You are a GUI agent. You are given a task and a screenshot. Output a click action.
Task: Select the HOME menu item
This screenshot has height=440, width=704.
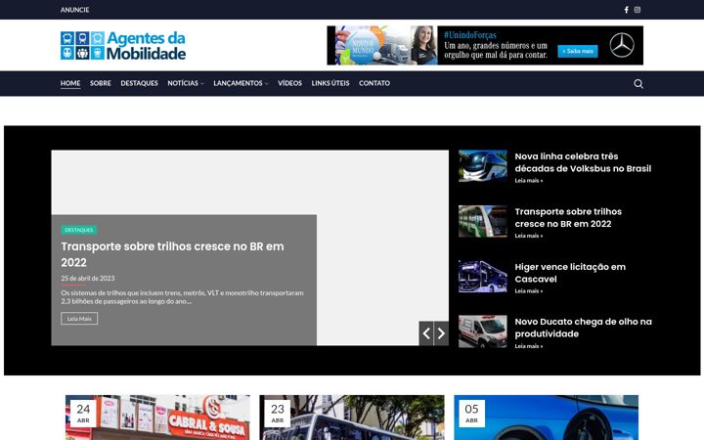(x=70, y=83)
